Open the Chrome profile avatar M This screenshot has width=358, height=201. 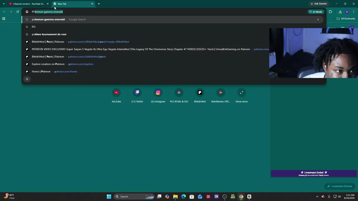pos(347,12)
